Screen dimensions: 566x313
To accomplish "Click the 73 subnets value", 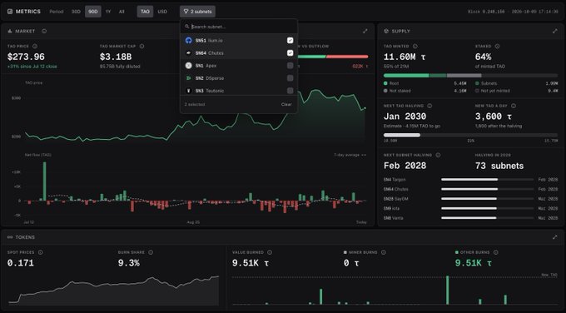I will click(x=499, y=166).
